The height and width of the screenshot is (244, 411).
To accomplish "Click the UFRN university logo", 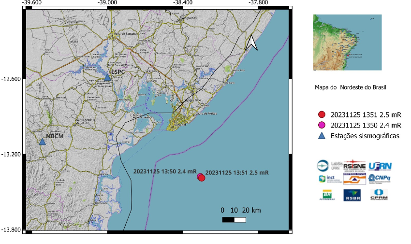I will (x=380, y=166).
